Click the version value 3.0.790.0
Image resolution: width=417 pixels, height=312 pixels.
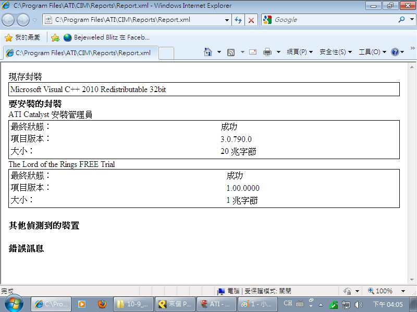point(236,139)
